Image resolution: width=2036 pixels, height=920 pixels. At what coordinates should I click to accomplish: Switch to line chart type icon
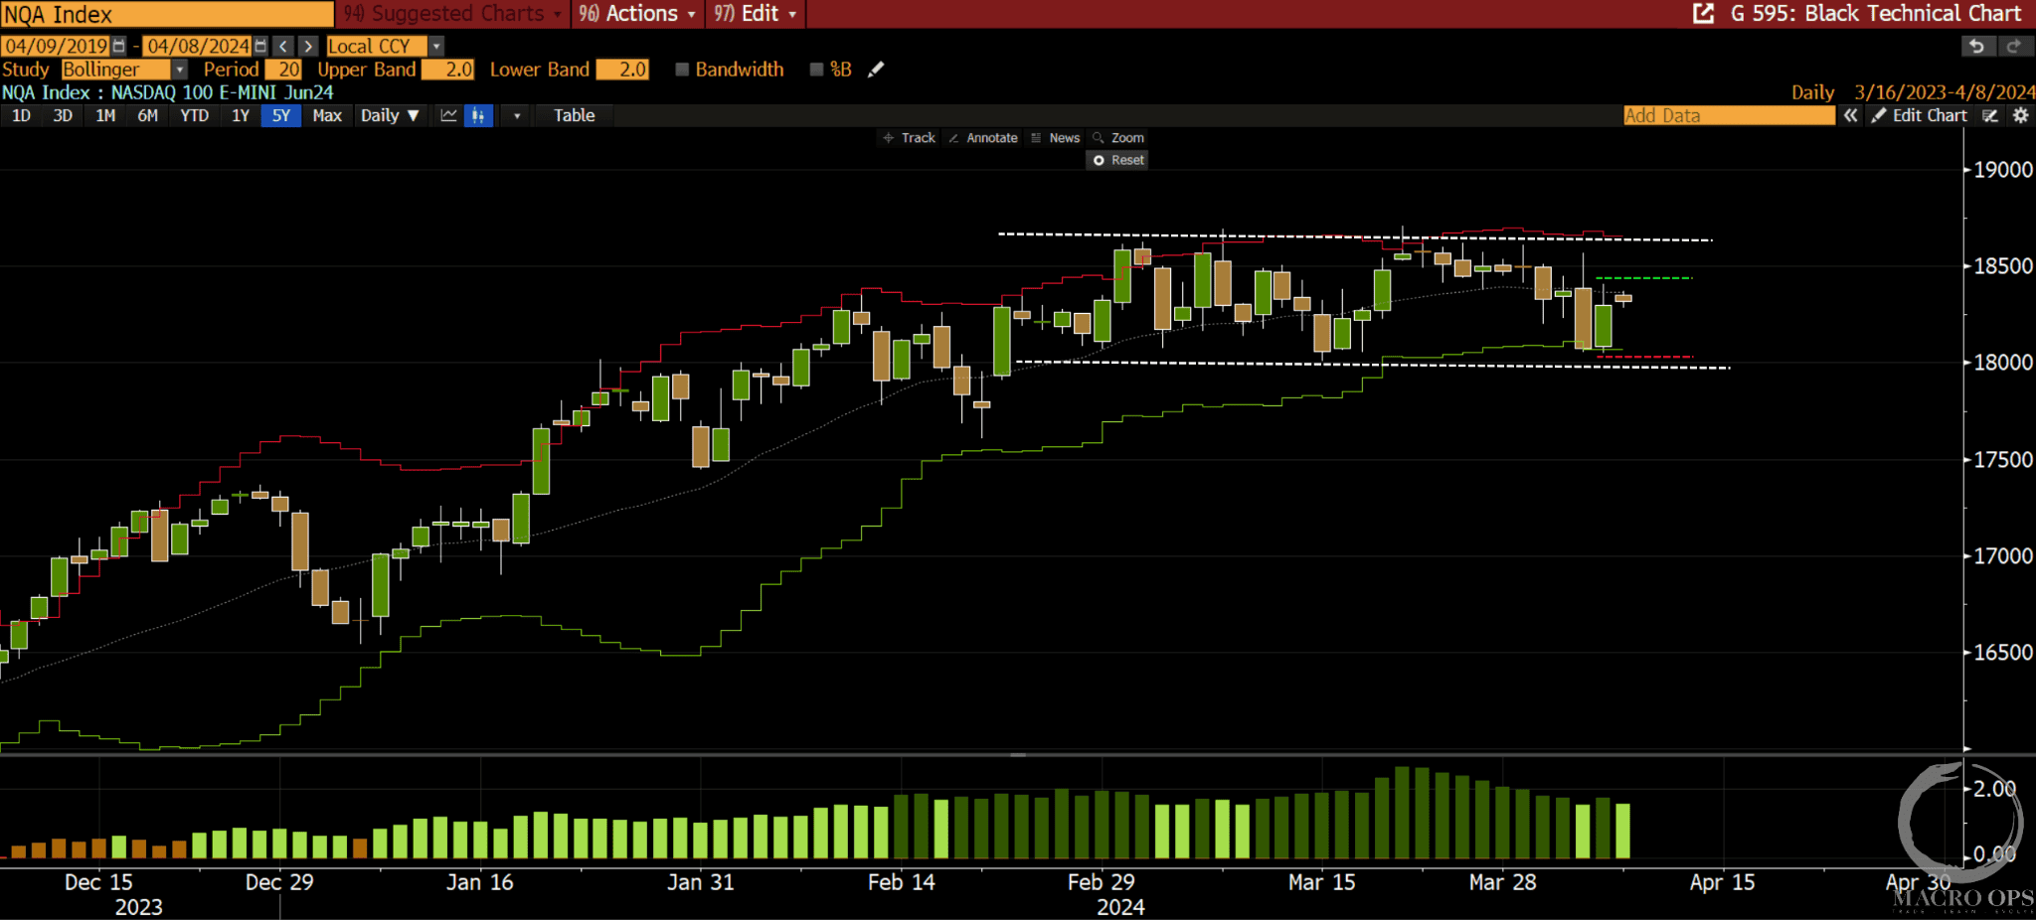click(449, 115)
